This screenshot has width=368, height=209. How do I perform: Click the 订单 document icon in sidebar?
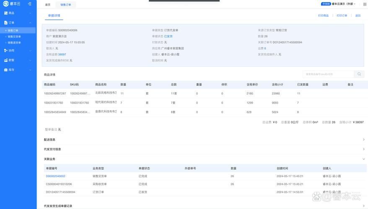click(x=6, y=23)
